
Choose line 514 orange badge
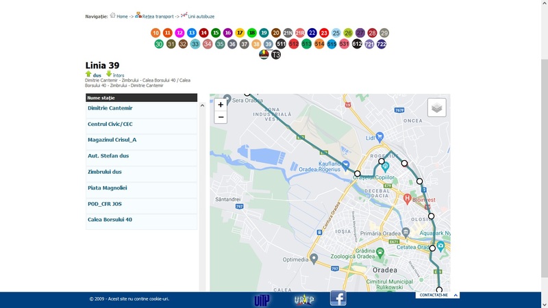(x=319, y=44)
